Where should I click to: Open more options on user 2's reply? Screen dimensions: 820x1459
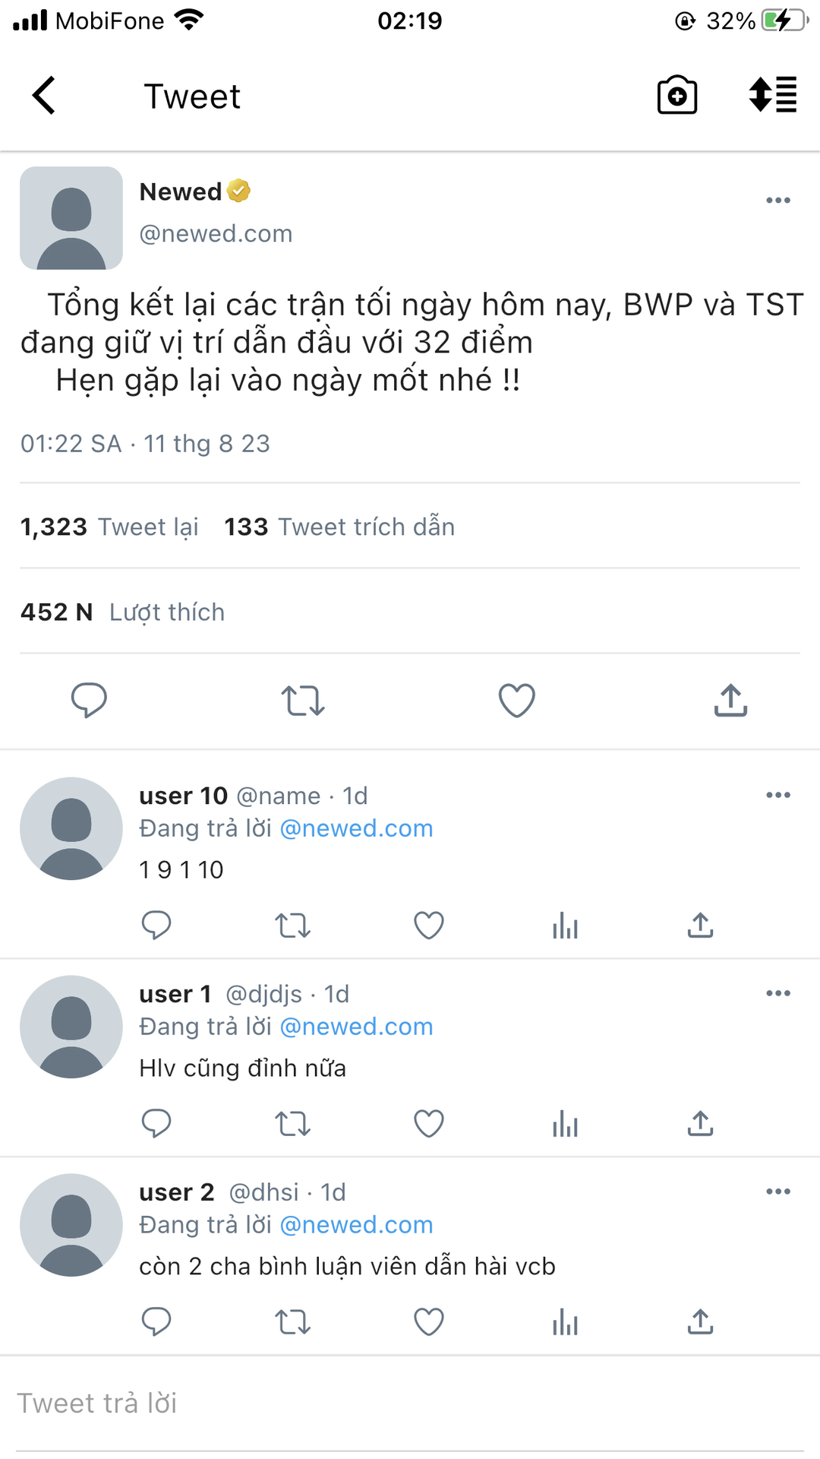click(x=778, y=1192)
